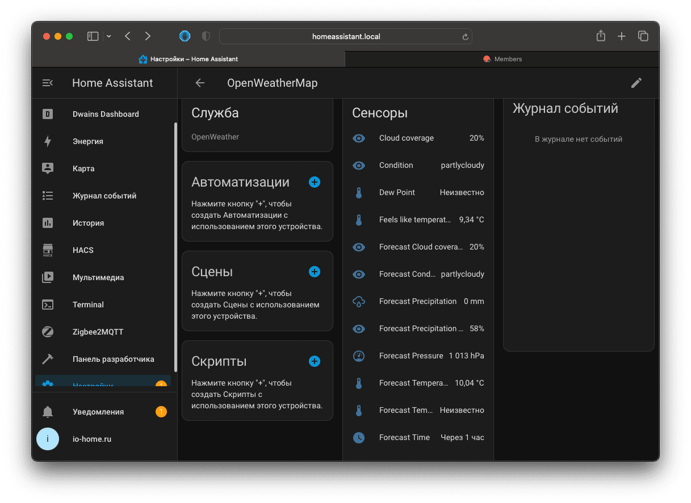Screen dimensions: 691x503
Task: Click the privacy shield icon in Safari
Action: [206, 36]
